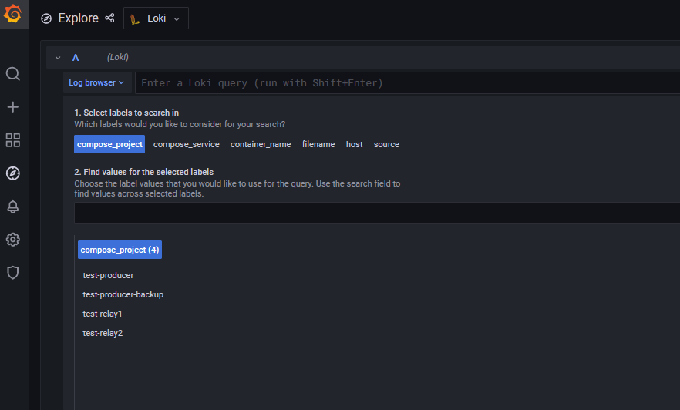Select the test-relay1 value
Screen dimensions: 680x410
[103, 314]
